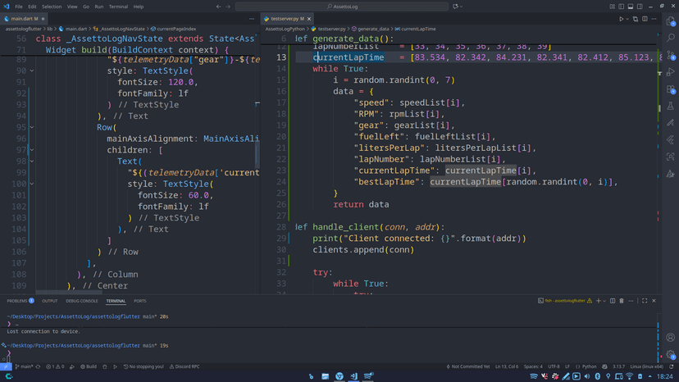Maximize the terminal panel size
679x382 pixels.
(645, 301)
